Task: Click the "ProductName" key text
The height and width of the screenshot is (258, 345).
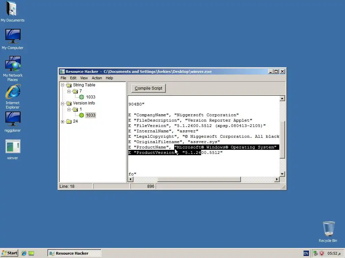Action: (x=151, y=147)
